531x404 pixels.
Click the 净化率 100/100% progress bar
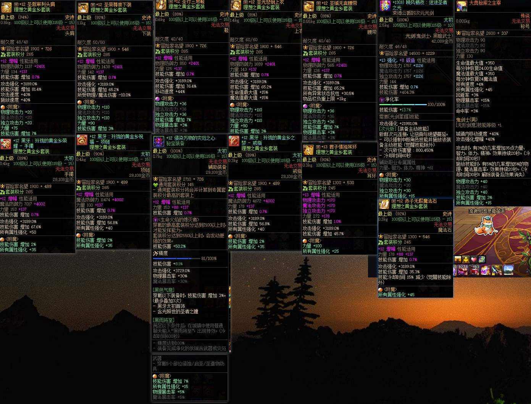403,104
